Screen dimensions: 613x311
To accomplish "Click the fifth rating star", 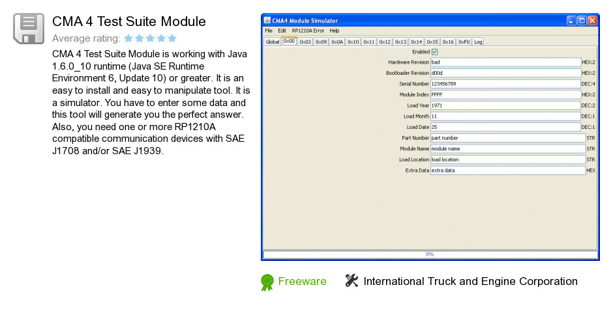I will pyautogui.click(x=172, y=38).
